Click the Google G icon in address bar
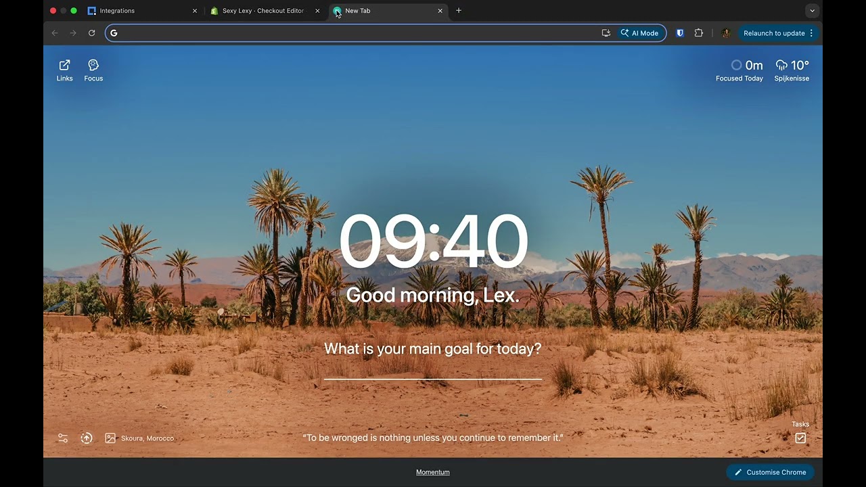The width and height of the screenshot is (866, 487). (114, 33)
